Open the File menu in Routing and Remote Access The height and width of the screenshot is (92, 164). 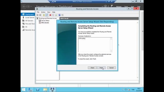point(38,12)
